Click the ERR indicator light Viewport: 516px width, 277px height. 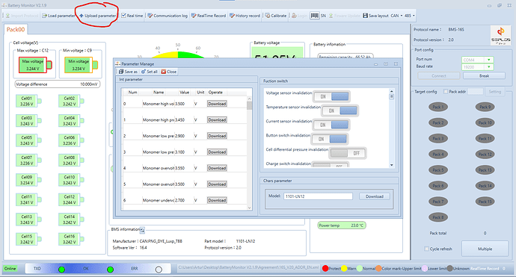coord(159,270)
